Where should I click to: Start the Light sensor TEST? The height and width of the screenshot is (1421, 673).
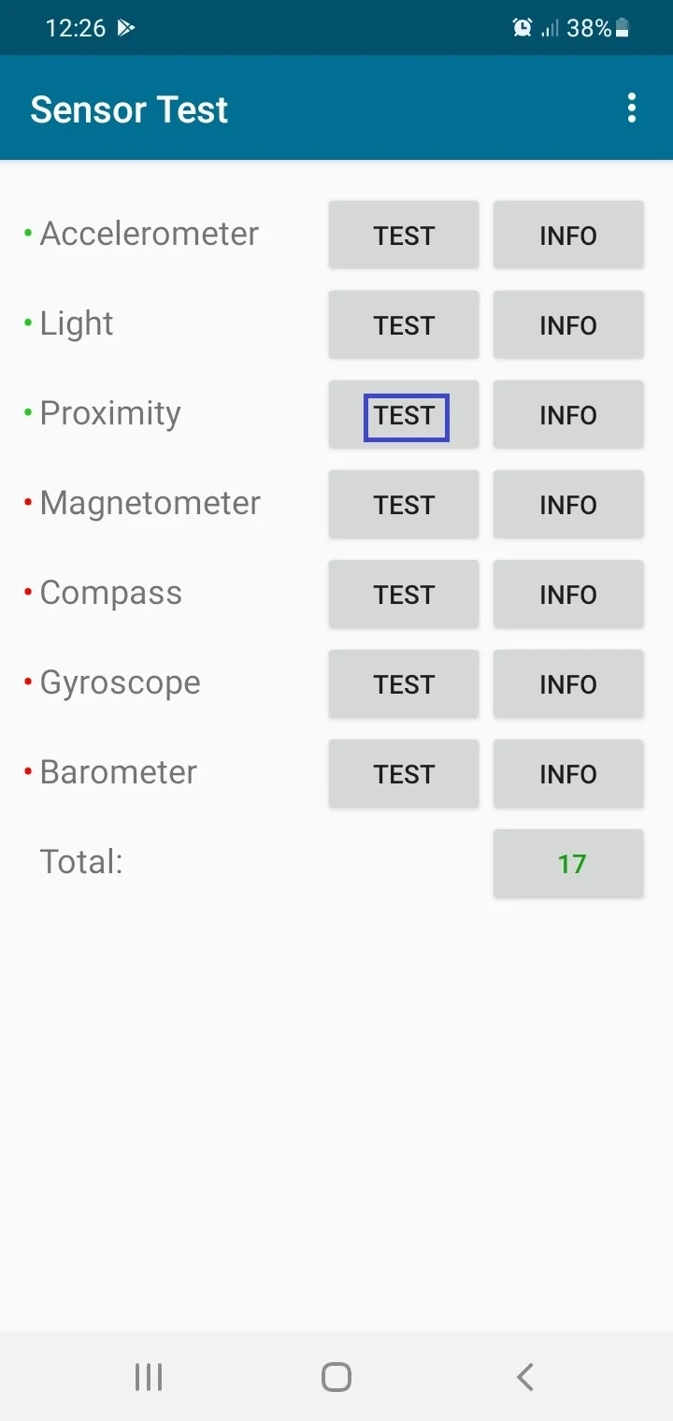pos(404,324)
